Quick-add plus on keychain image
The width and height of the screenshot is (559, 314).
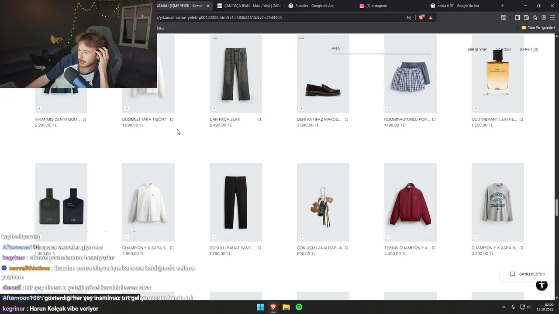point(301,237)
